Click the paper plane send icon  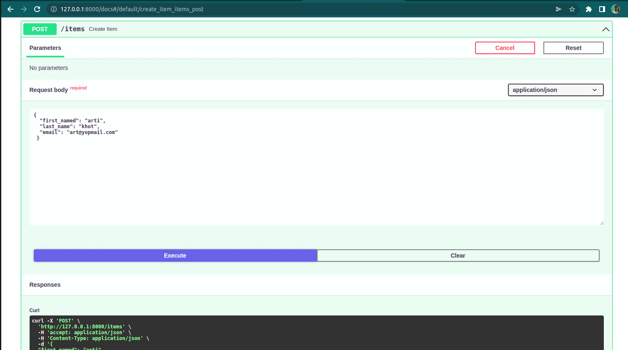[x=558, y=9]
